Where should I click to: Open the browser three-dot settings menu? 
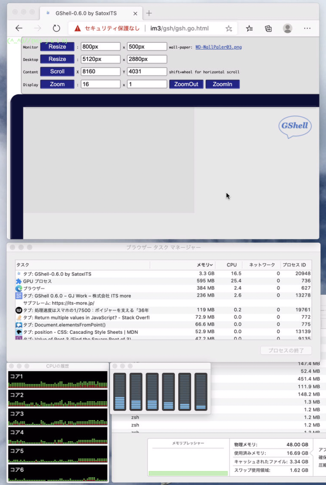pos(307,28)
